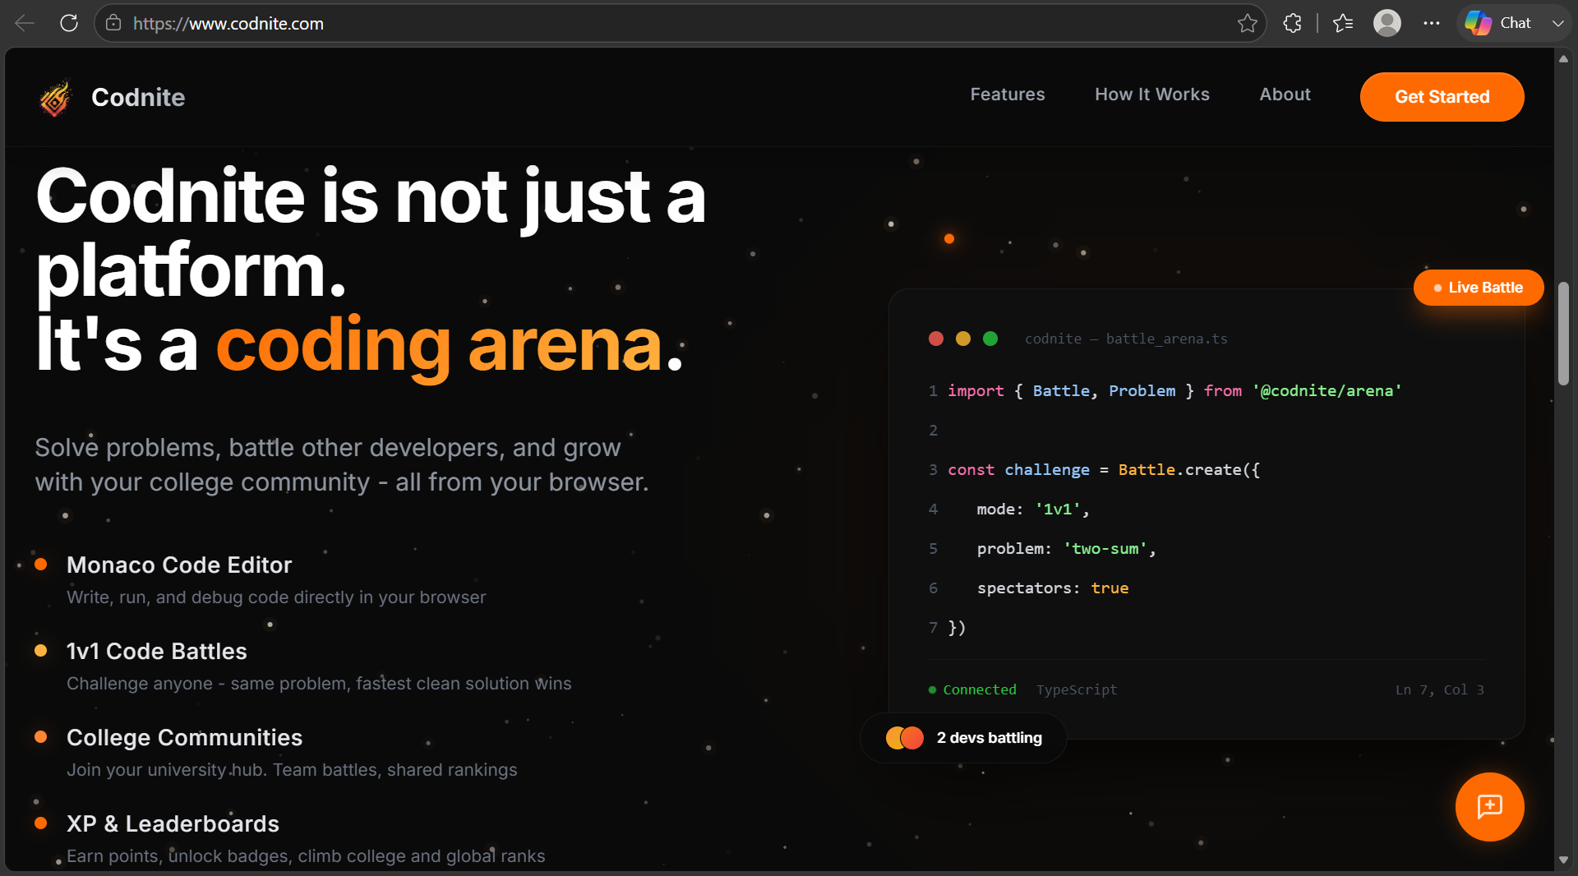This screenshot has width=1578, height=876.
Task: Click the Live Battle badge
Action: click(1479, 288)
